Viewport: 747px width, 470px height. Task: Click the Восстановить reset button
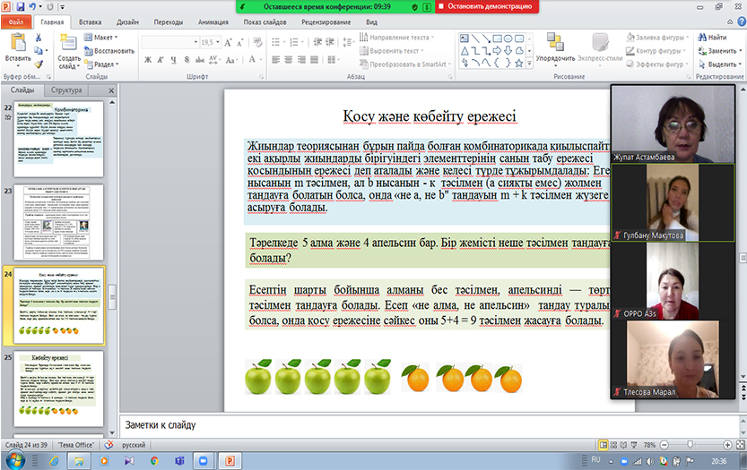(110, 51)
